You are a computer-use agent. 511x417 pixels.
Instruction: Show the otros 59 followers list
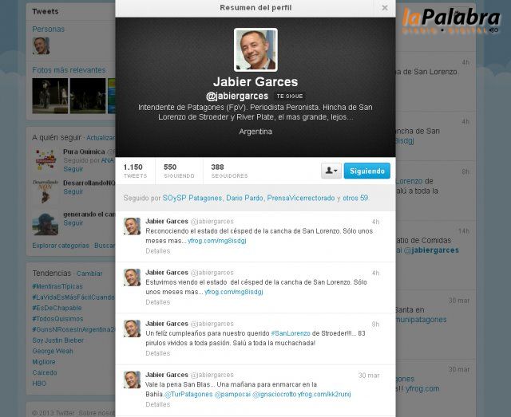pyautogui.click(x=355, y=198)
